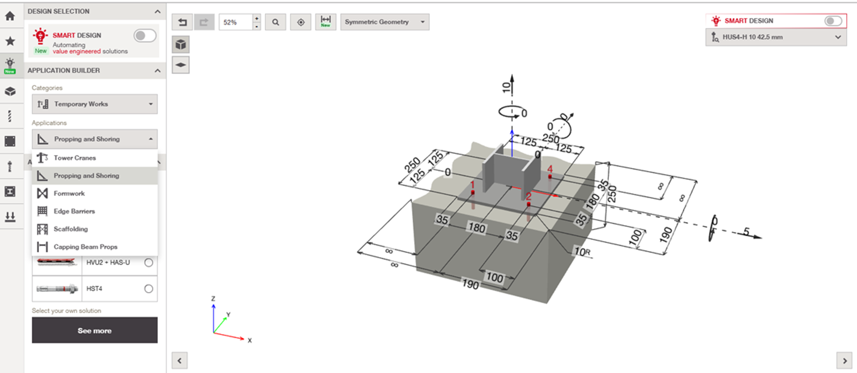Switch to flat plane view button
The width and height of the screenshot is (857, 373).
click(181, 65)
